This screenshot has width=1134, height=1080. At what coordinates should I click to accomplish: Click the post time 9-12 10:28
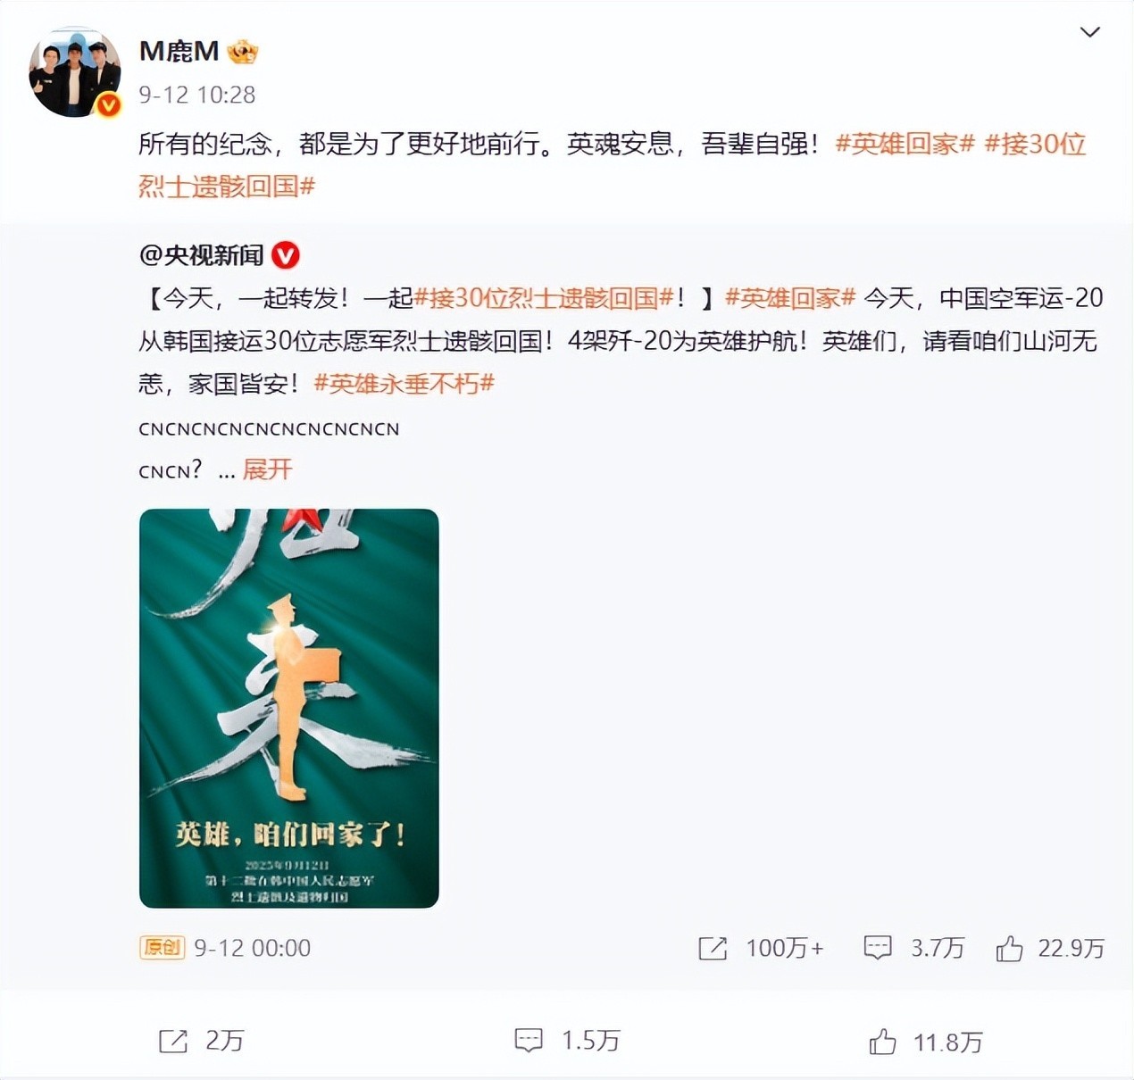[x=197, y=95]
